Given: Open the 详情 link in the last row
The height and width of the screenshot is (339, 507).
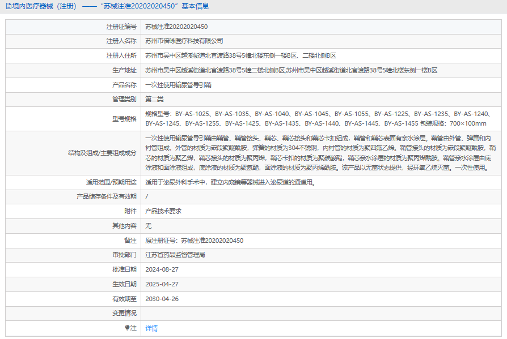Looking at the screenshot, I should click(151, 328).
